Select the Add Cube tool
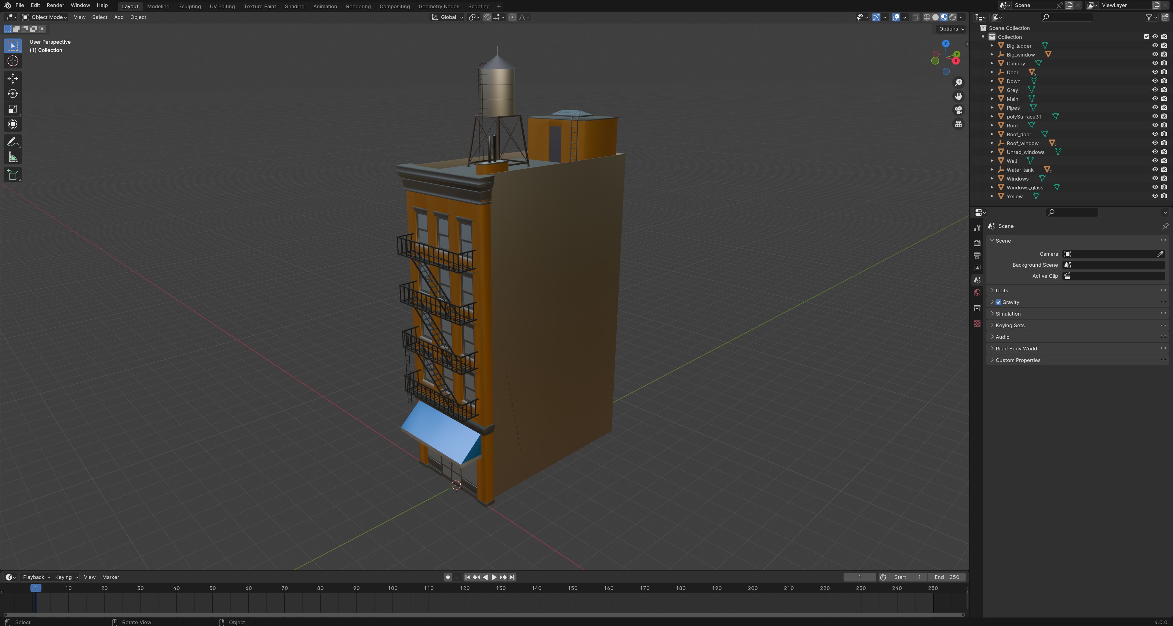The image size is (1173, 626). click(x=13, y=175)
